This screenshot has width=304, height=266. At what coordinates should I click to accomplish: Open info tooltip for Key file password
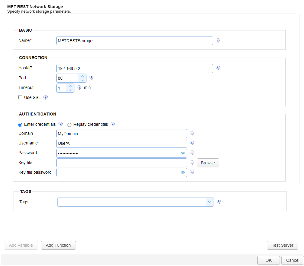pos(192,172)
